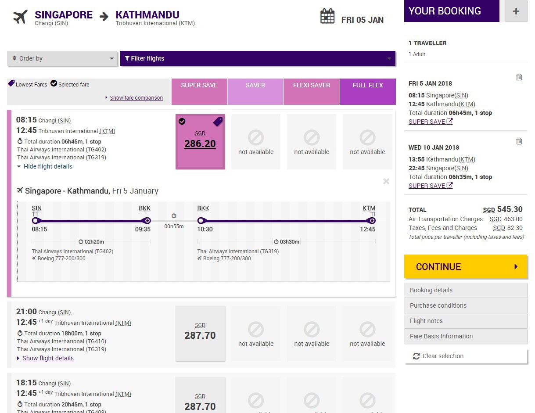Select the SGD 287.70 fare for 18:15 flight

point(200,395)
